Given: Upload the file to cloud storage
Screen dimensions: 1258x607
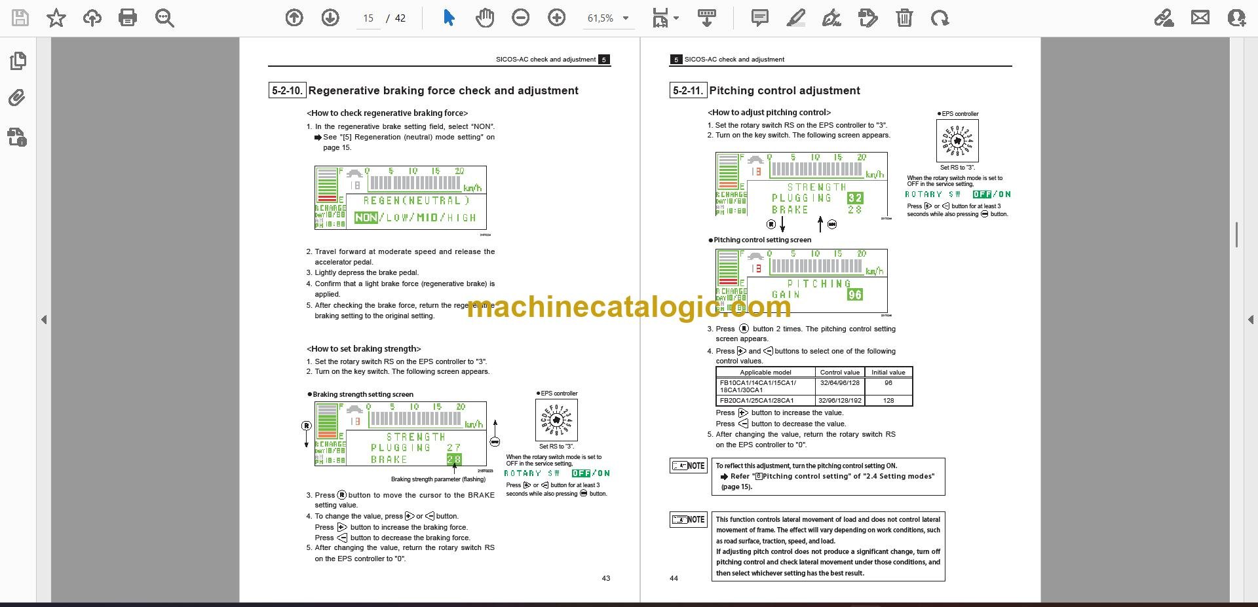Looking at the screenshot, I should (x=92, y=18).
